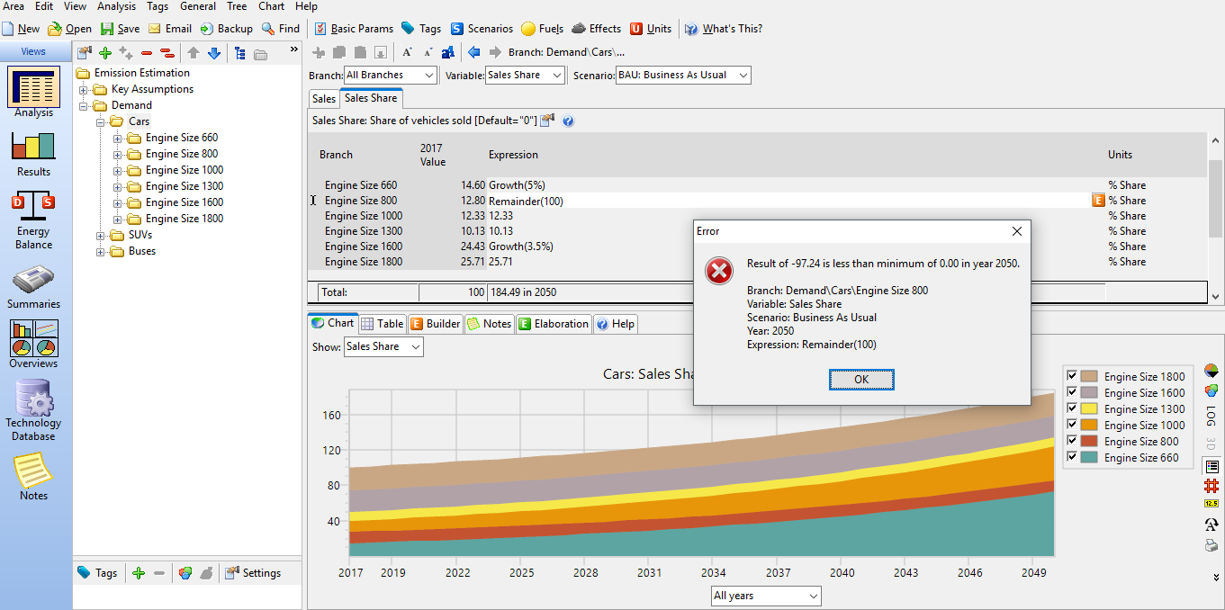Open the Analysis menu
1225x610 pixels.
[117, 6]
